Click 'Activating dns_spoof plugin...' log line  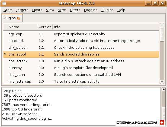[27, 119]
